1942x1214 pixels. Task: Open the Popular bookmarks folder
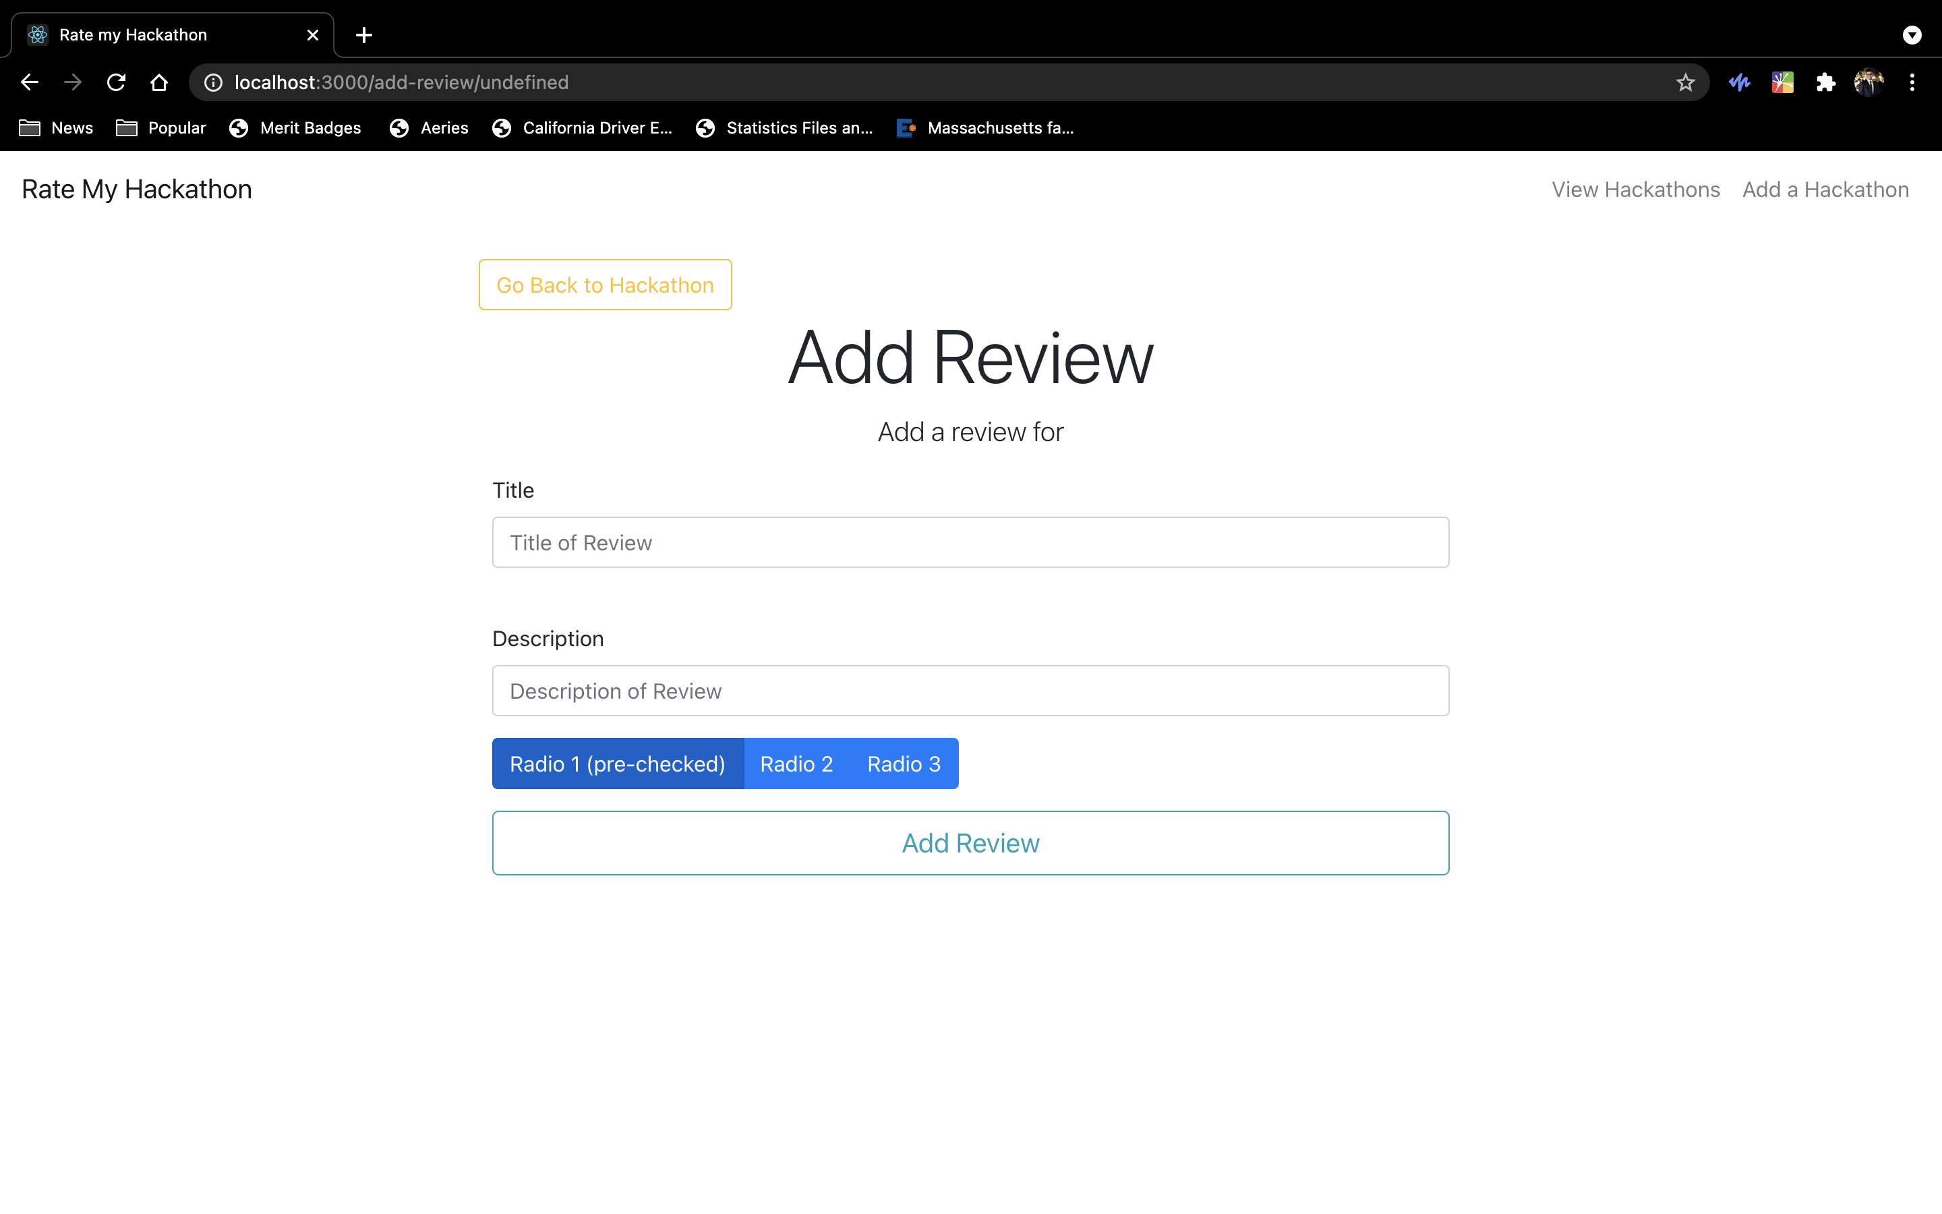[x=161, y=127]
